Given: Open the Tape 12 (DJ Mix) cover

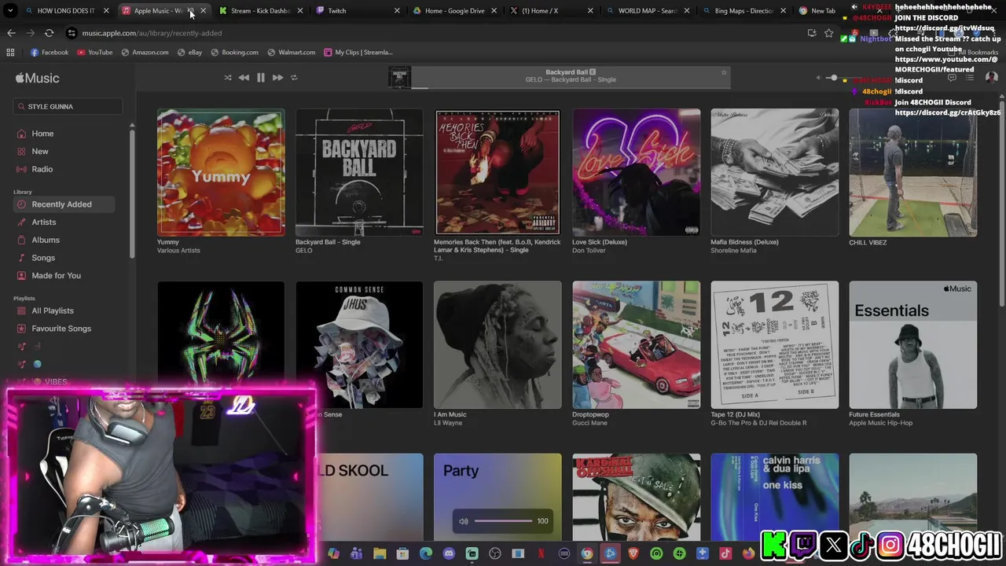Looking at the screenshot, I should click(774, 344).
